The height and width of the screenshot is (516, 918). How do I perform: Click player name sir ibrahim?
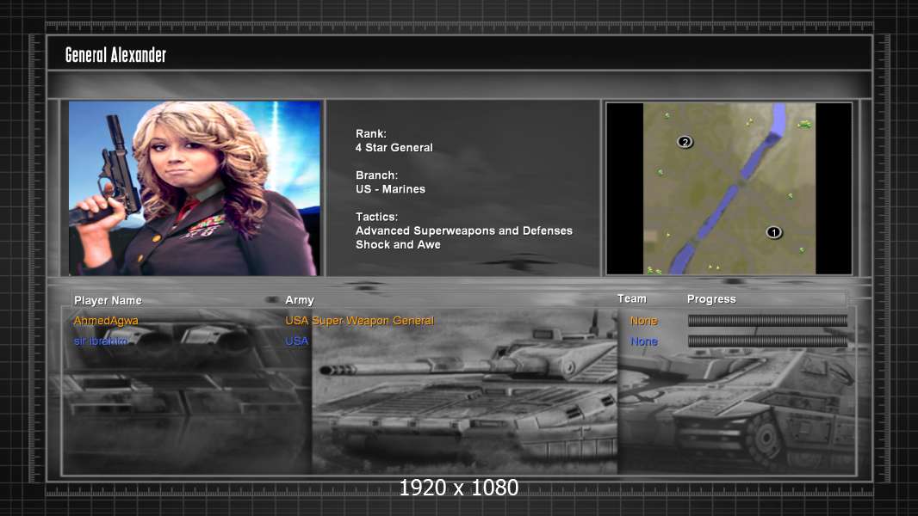101,341
